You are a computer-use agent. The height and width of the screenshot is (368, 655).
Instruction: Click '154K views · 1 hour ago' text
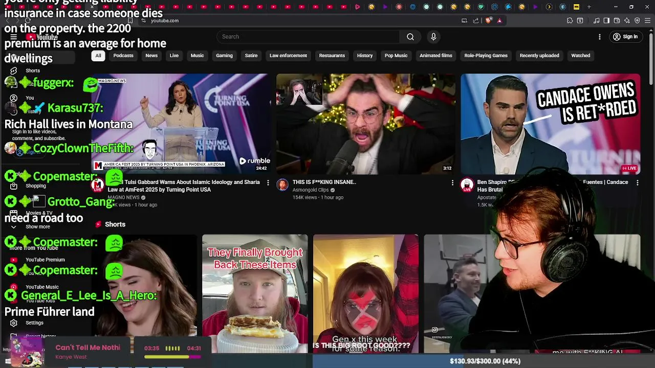(x=318, y=197)
